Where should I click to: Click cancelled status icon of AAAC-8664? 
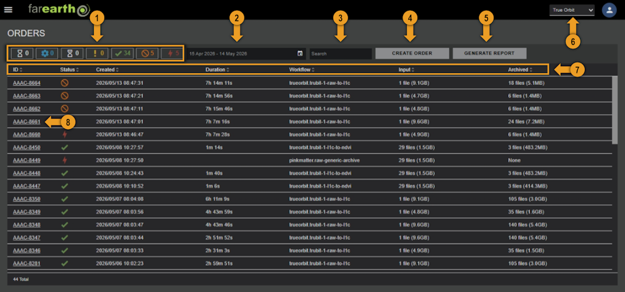tap(64, 83)
